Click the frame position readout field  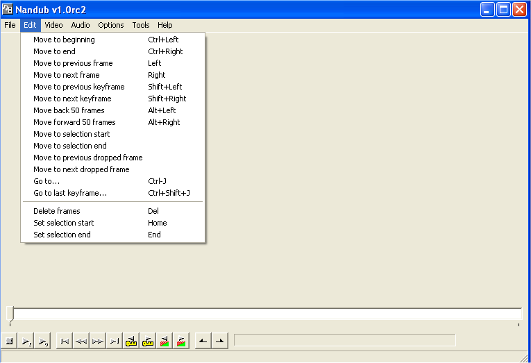coord(345,340)
